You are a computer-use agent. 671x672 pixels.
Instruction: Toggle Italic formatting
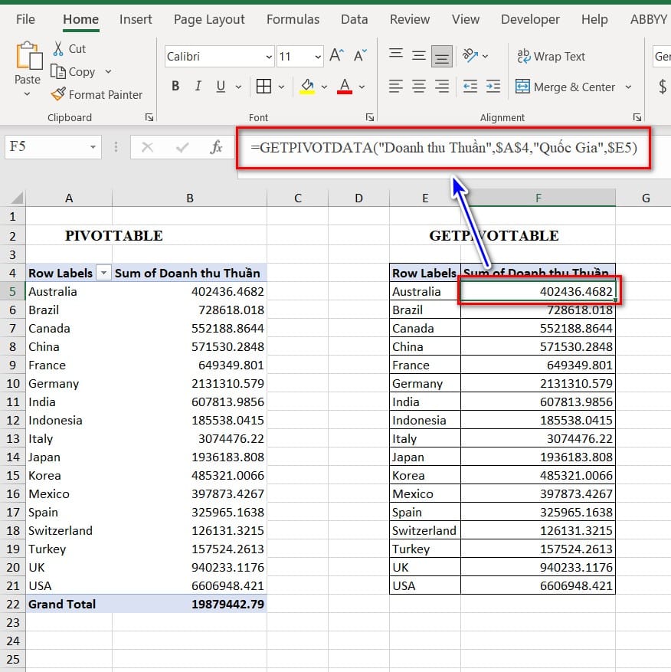[198, 86]
